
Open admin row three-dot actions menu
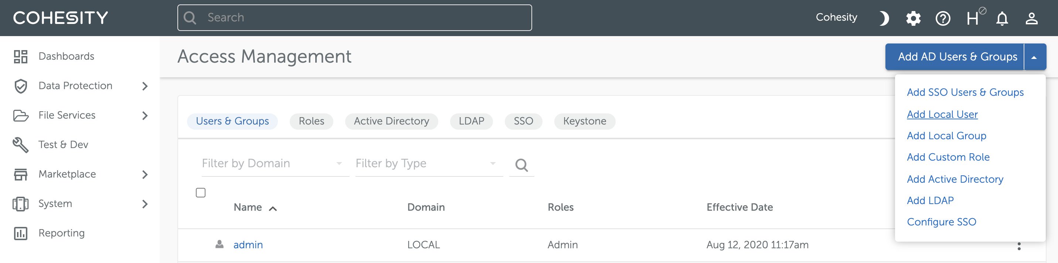click(1019, 246)
